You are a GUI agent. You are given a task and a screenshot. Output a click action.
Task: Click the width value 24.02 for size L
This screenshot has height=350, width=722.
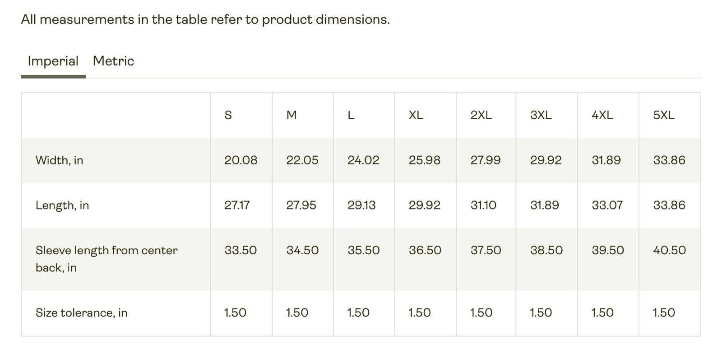click(363, 160)
